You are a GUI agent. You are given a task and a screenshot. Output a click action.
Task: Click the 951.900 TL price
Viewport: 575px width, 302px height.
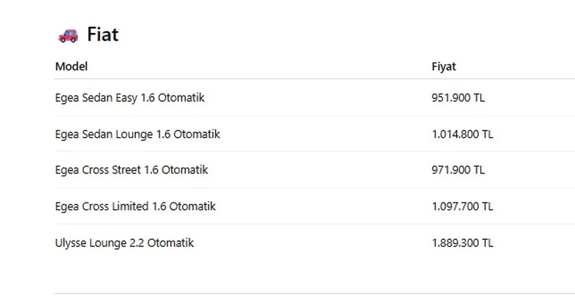458,97
